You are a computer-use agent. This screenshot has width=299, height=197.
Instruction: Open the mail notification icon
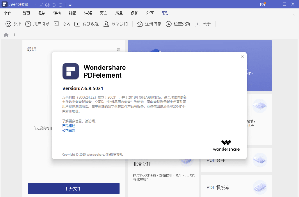click(263, 4)
